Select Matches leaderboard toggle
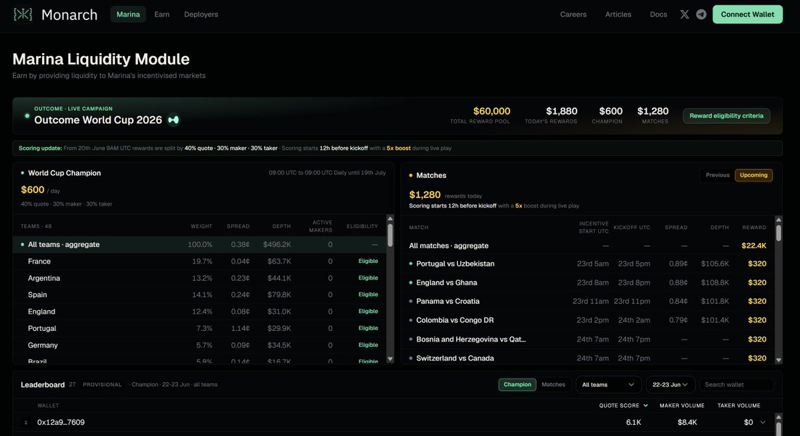Image resolution: width=800 pixels, height=436 pixels. (553, 384)
